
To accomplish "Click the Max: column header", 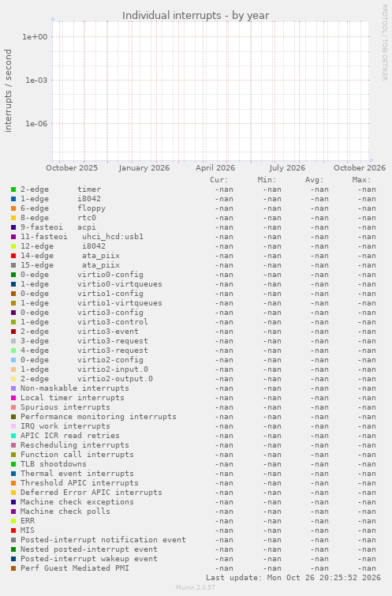I will coord(361,180).
